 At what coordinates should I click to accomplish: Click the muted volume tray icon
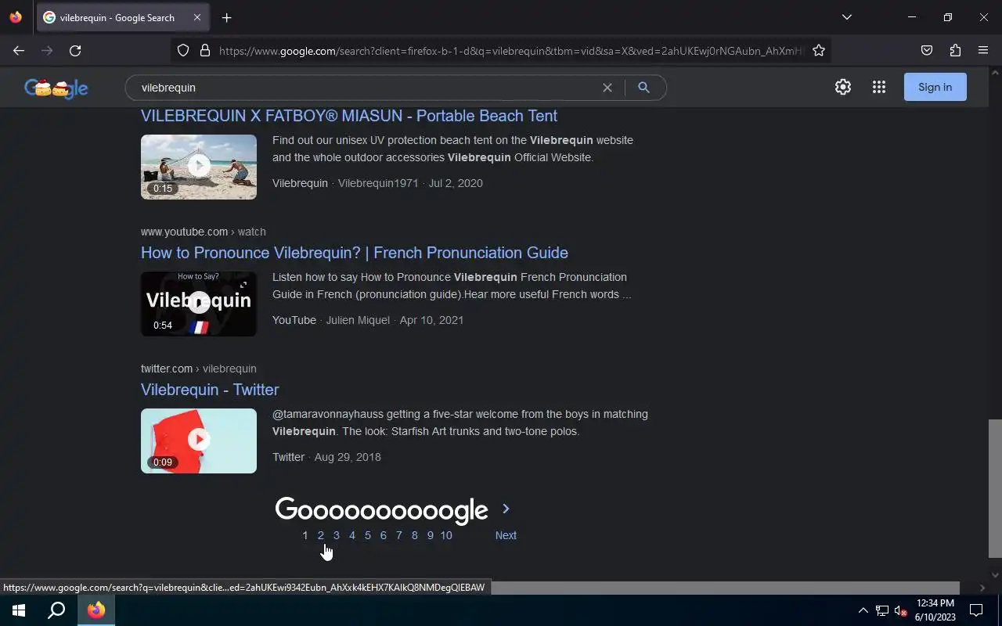click(x=900, y=611)
